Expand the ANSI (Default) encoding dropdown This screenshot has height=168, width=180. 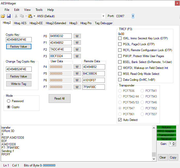point(103,16)
